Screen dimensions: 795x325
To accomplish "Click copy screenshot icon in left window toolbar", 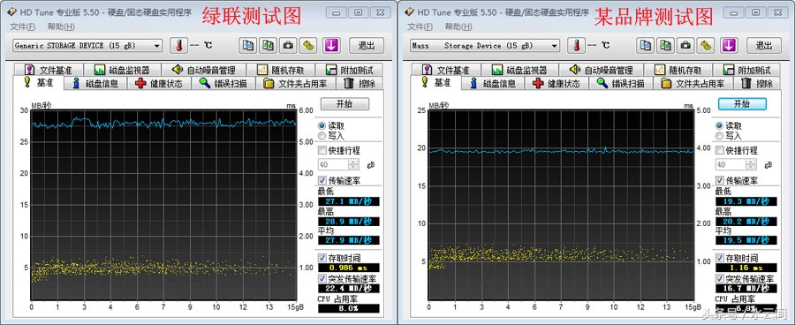I will (x=269, y=45).
